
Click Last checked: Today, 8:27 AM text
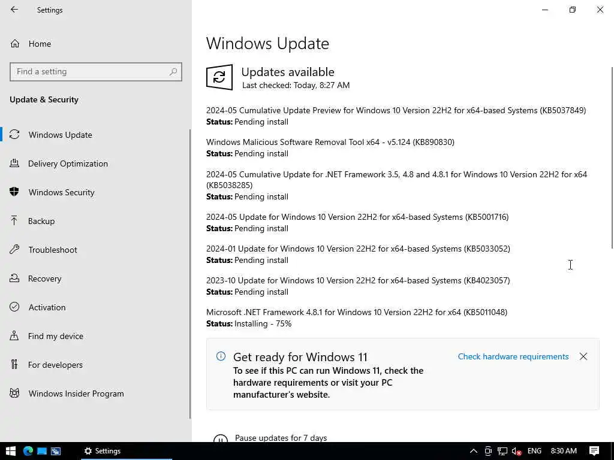[x=296, y=85]
